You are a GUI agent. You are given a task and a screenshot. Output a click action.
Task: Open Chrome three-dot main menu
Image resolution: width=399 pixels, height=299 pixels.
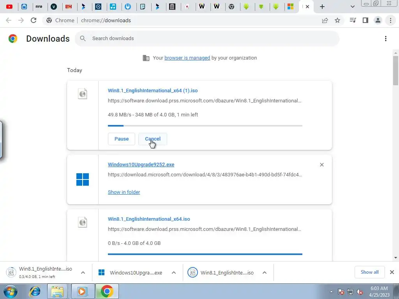tap(390, 20)
